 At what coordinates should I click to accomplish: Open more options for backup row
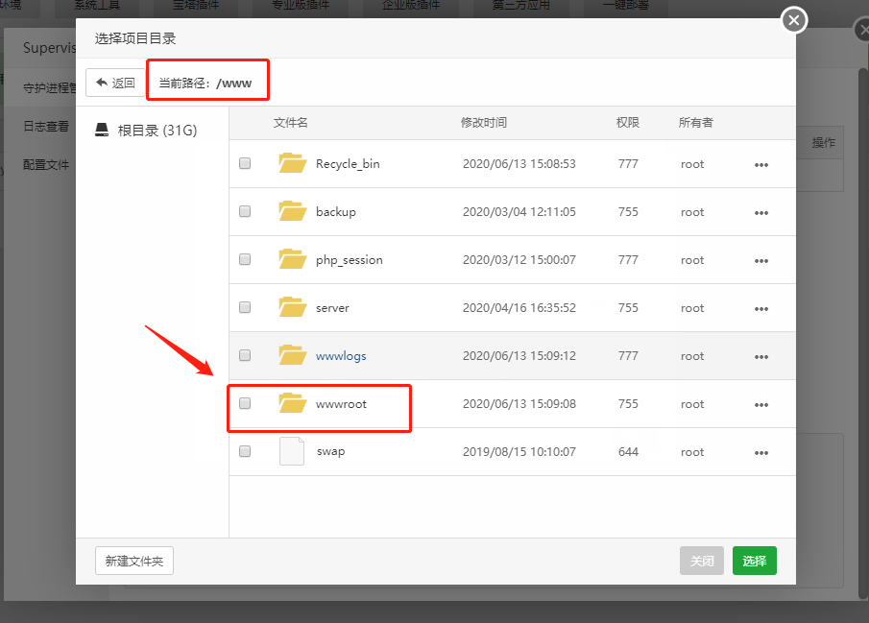(760, 213)
